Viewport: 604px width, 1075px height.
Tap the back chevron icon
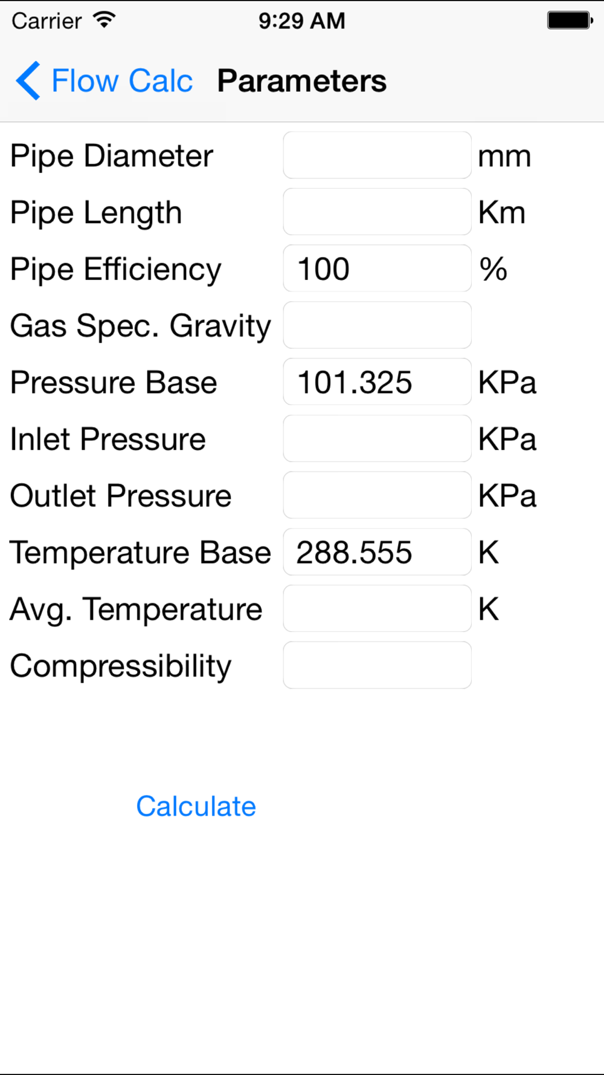pyautogui.click(x=28, y=80)
